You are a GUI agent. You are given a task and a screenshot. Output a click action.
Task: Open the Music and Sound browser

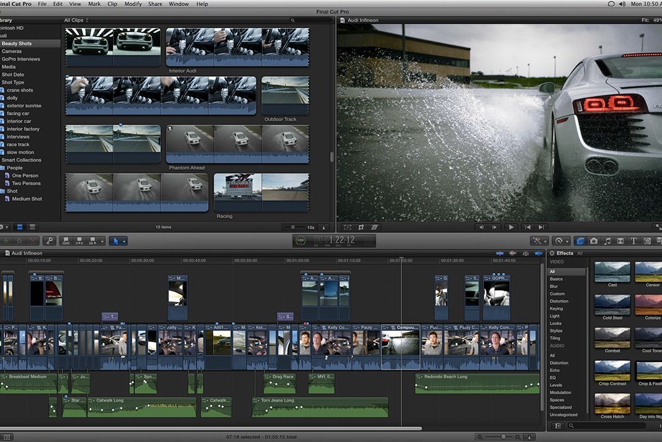(x=607, y=241)
